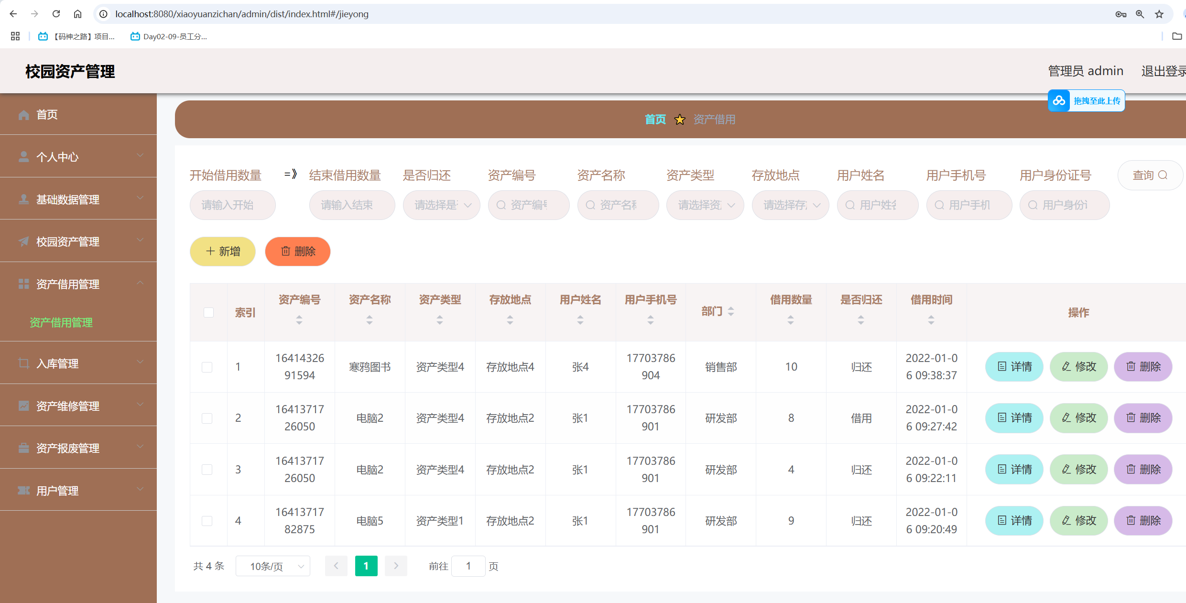Click the 首页 breadcrumb link
This screenshot has width=1186, height=603.
655,120
